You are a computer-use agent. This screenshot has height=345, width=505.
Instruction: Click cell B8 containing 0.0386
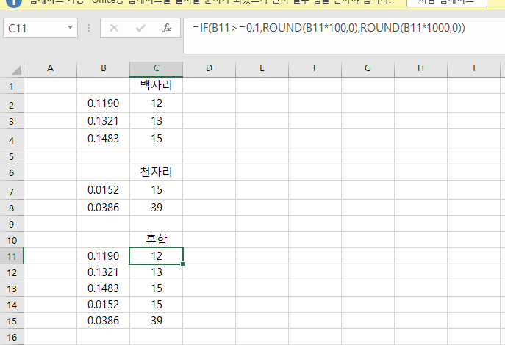pos(104,208)
